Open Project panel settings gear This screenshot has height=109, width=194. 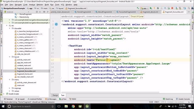[x=44, y=12]
